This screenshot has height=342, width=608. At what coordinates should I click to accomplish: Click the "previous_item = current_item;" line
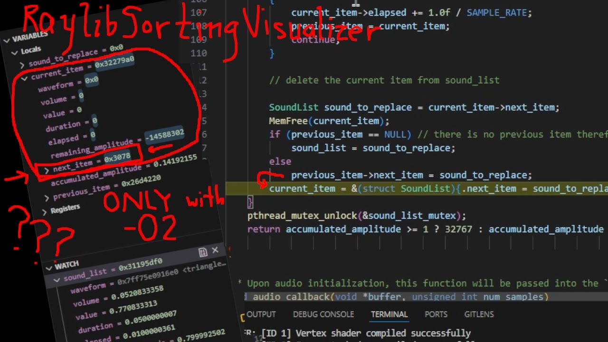370,26
